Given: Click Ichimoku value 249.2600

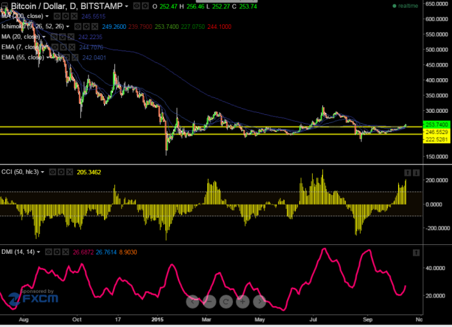Looking at the screenshot, I should (x=114, y=27).
